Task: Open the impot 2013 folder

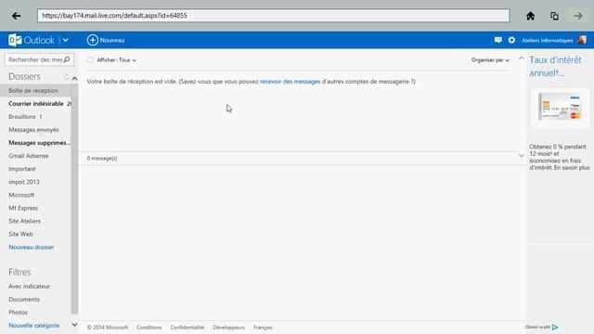Action: pyautogui.click(x=24, y=182)
